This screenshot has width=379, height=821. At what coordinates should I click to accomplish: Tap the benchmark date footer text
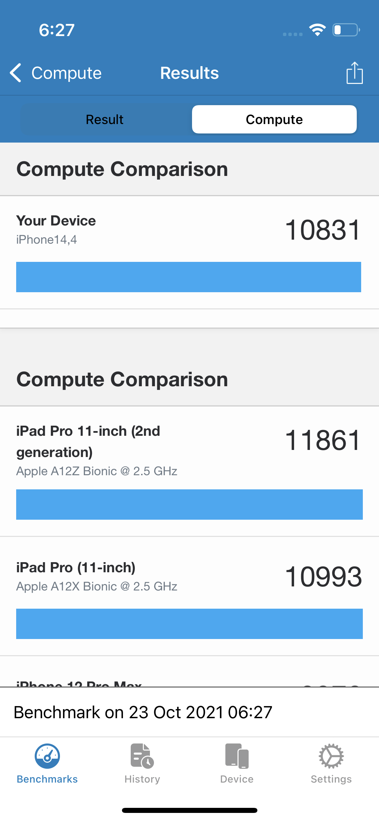point(143,712)
